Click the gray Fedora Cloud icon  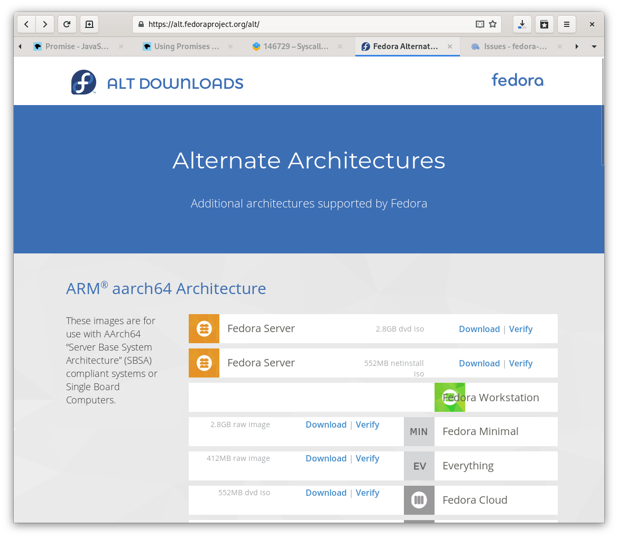pyautogui.click(x=419, y=500)
